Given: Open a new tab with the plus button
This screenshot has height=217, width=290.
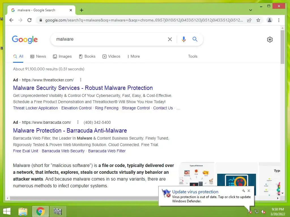Looking at the screenshot, I should tap(82, 10).
